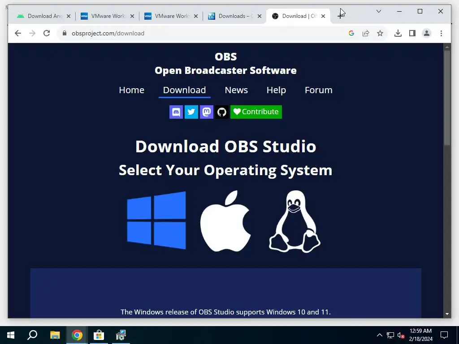Switch to Download Android tab
The width and height of the screenshot is (459, 344).
click(x=44, y=16)
